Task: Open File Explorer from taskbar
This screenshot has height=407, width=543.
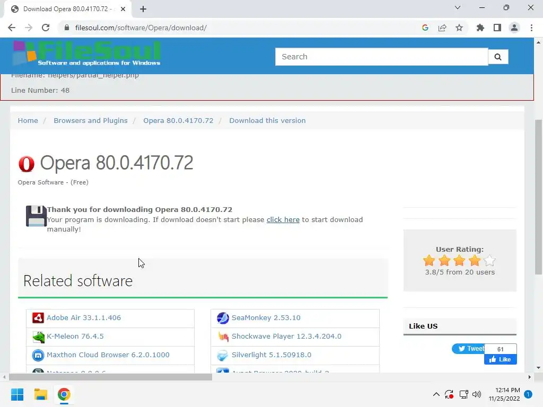Action: [x=41, y=394]
